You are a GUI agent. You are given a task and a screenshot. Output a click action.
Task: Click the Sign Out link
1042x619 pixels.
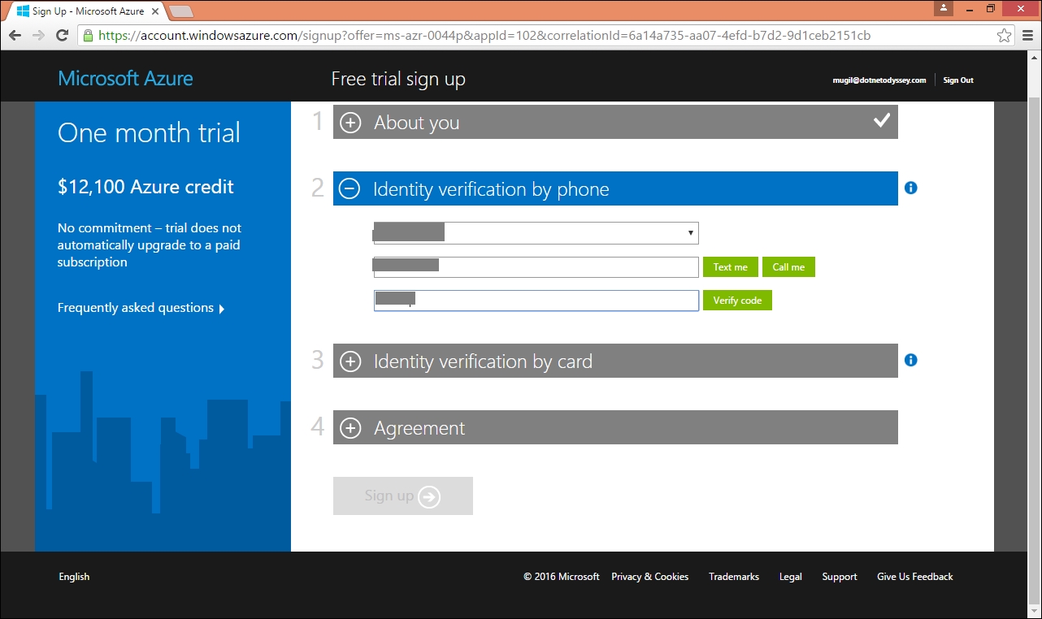(958, 80)
